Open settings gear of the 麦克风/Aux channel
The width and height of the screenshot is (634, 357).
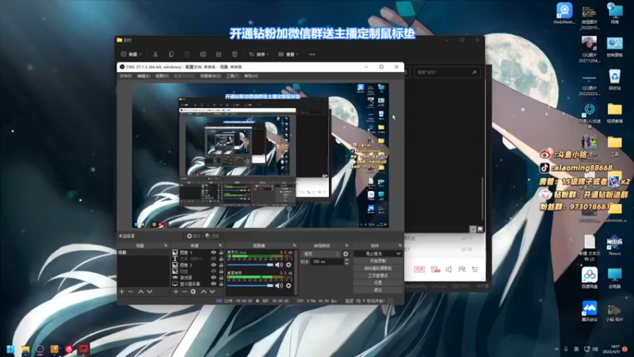point(288,265)
